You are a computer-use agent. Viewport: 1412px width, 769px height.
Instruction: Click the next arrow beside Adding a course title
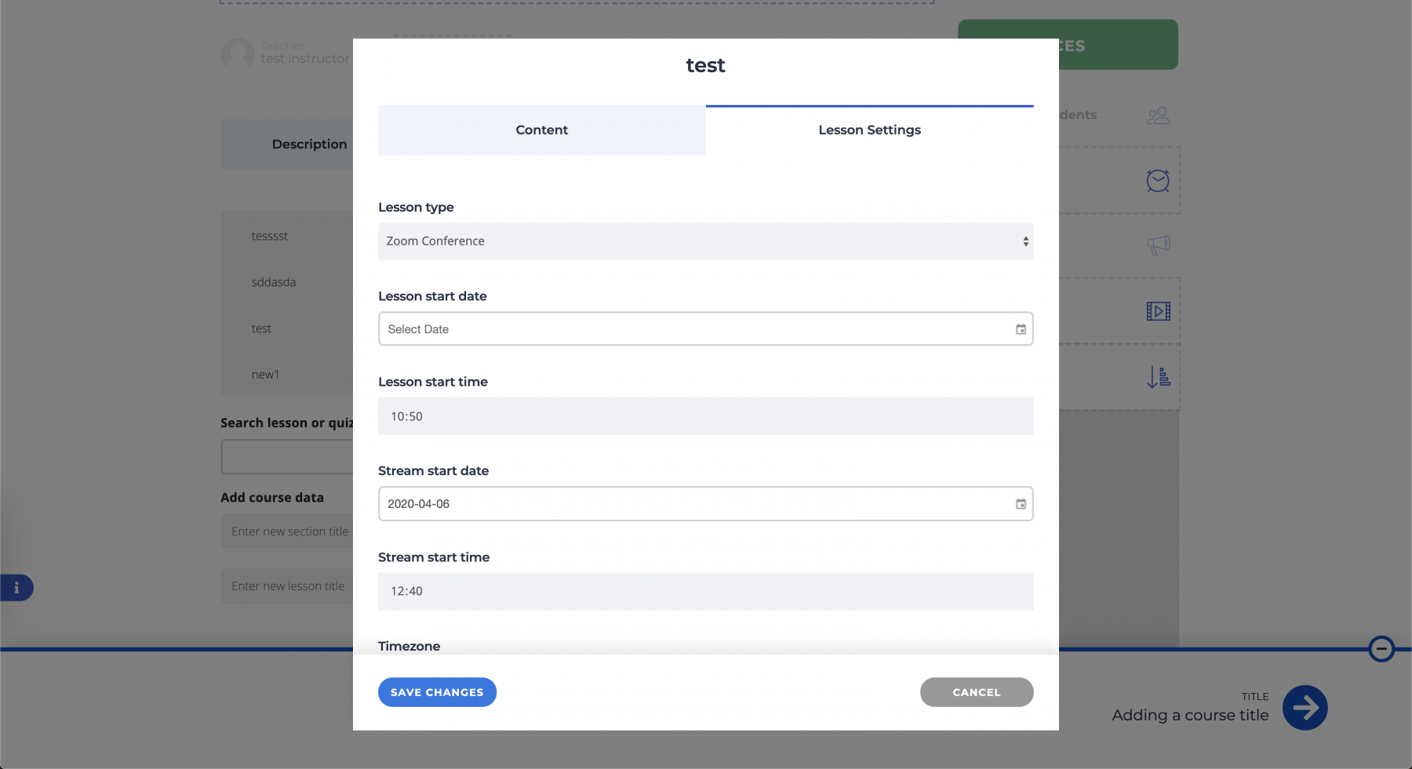click(x=1305, y=708)
